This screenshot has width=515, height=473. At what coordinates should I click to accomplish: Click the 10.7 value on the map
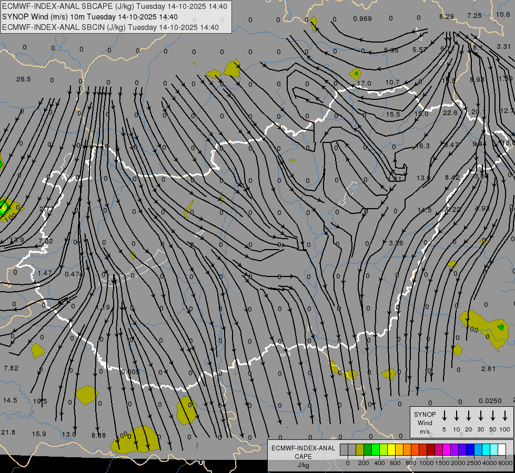pos(392,82)
